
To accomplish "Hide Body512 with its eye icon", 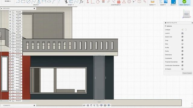I will pyautogui.click(x=10, y=52).
